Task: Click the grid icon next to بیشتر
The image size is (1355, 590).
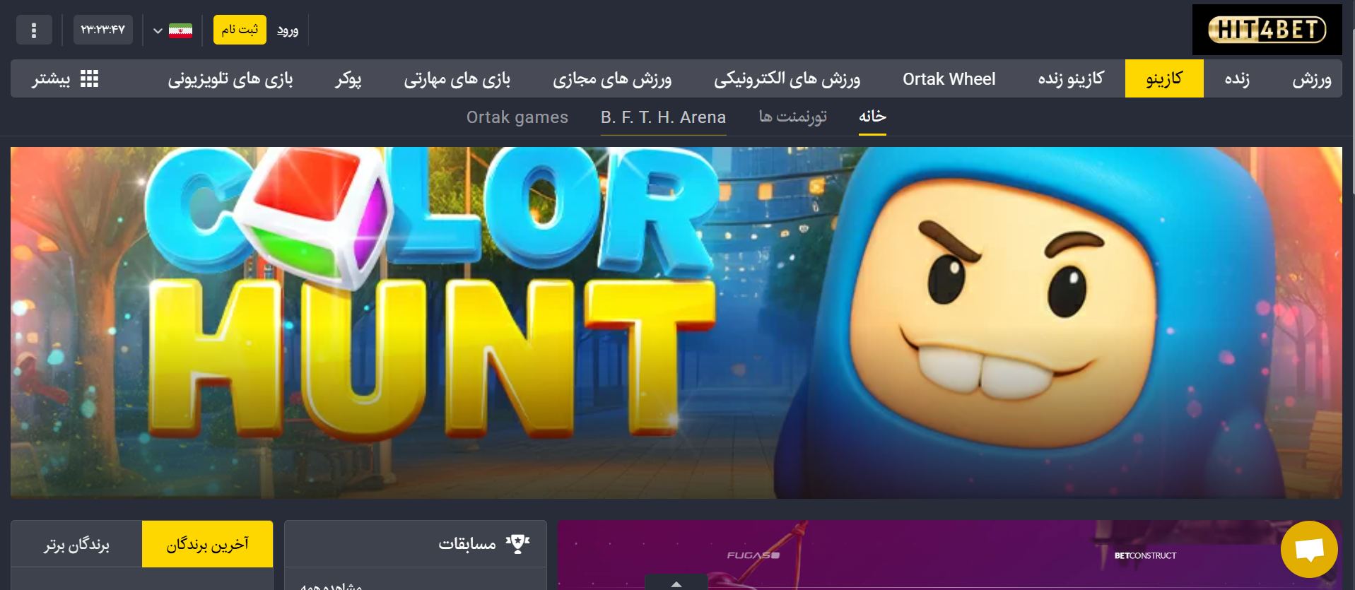Action: (x=90, y=78)
